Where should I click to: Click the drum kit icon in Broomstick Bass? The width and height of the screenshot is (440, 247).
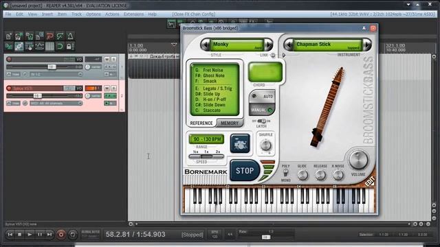pos(240,143)
